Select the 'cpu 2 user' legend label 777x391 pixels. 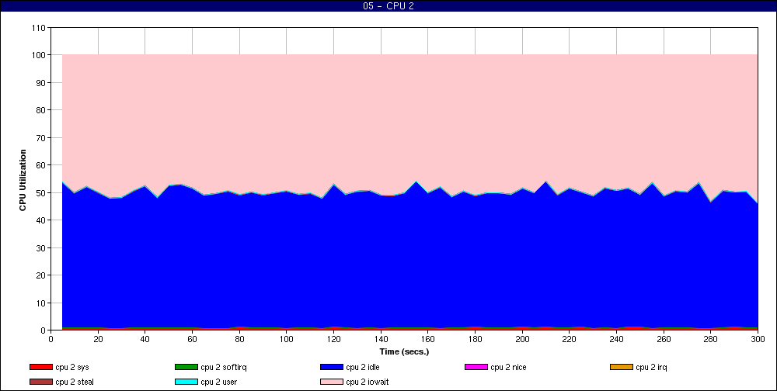tap(219, 382)
